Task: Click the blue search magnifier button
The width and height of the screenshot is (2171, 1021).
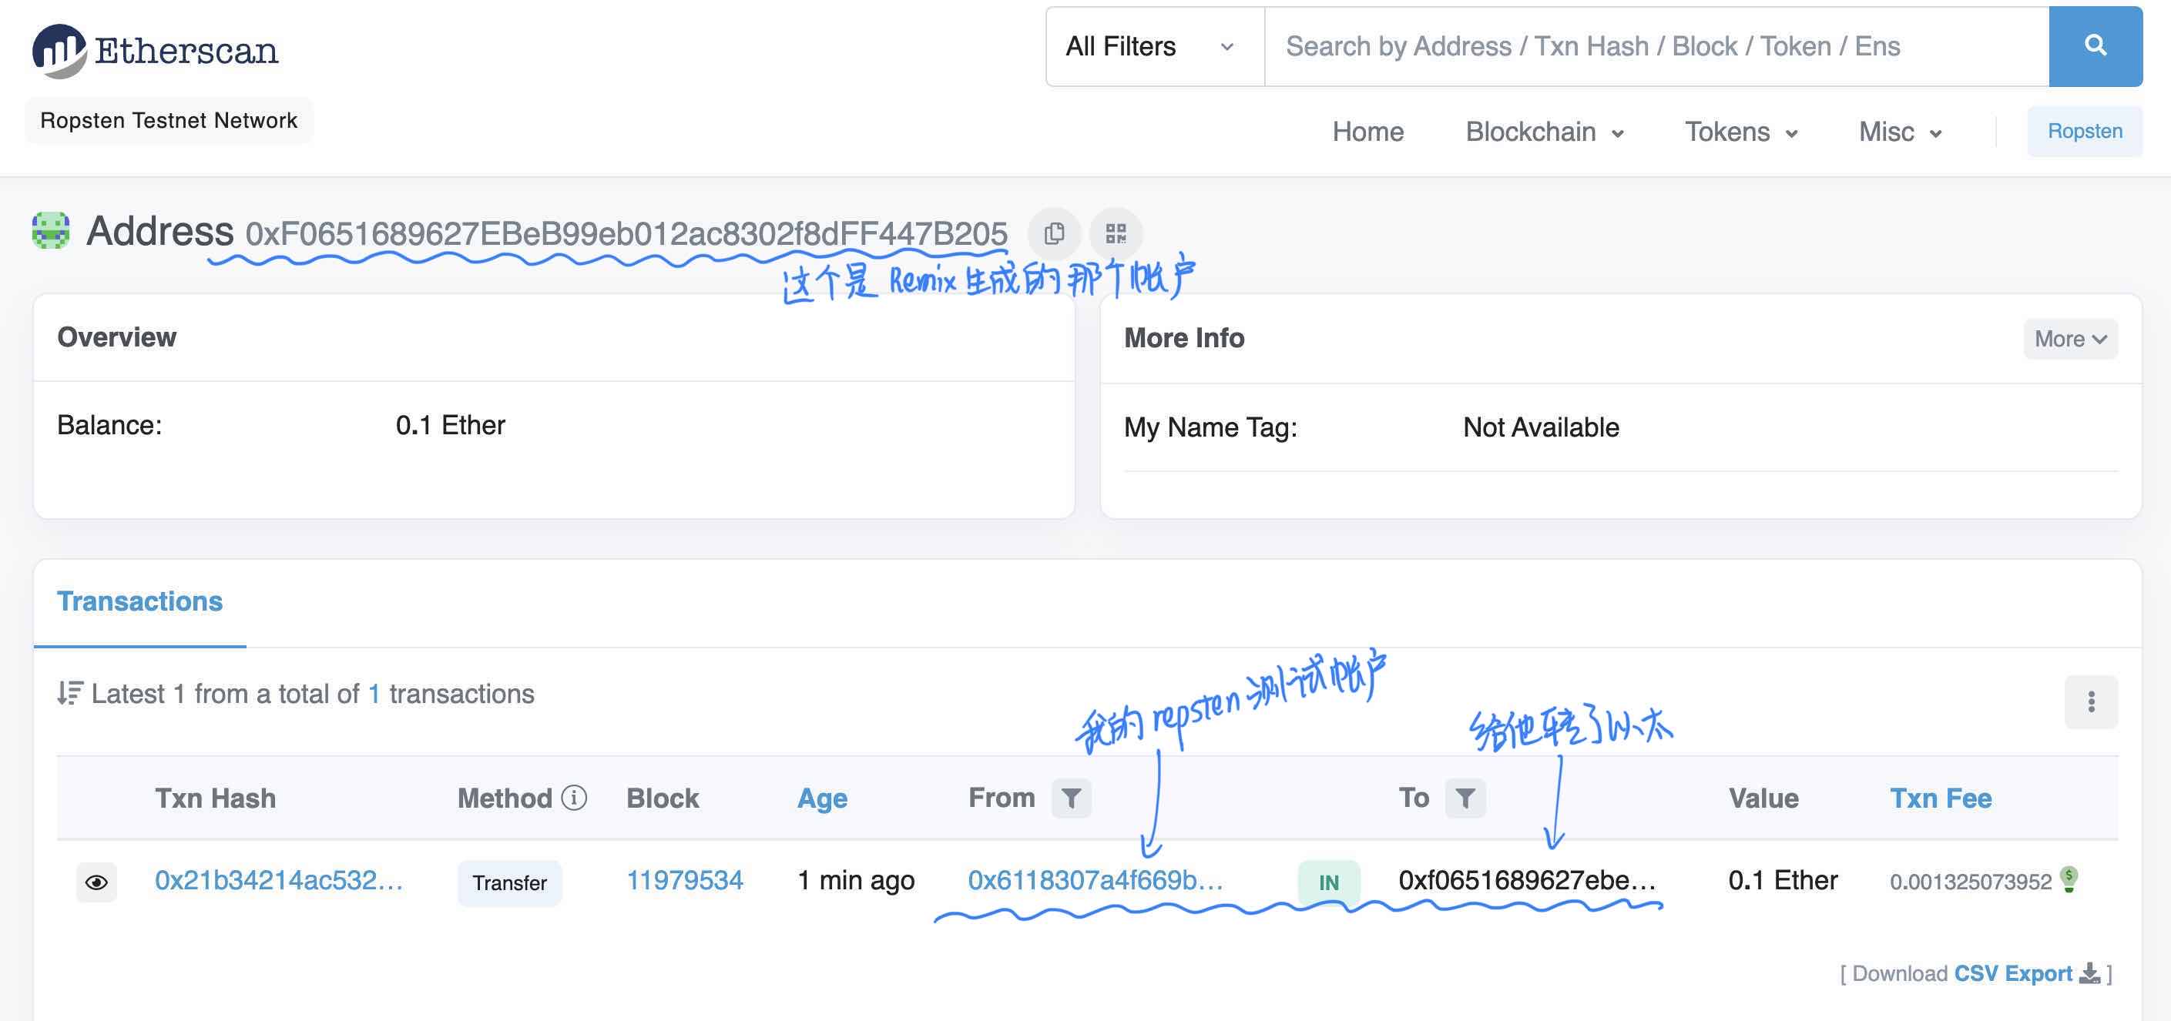Action: point(2094,45)
